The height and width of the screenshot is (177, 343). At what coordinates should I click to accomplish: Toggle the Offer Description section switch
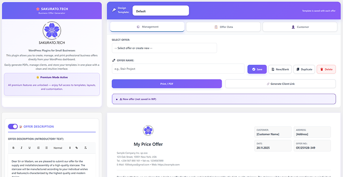[x=13, y=126]
